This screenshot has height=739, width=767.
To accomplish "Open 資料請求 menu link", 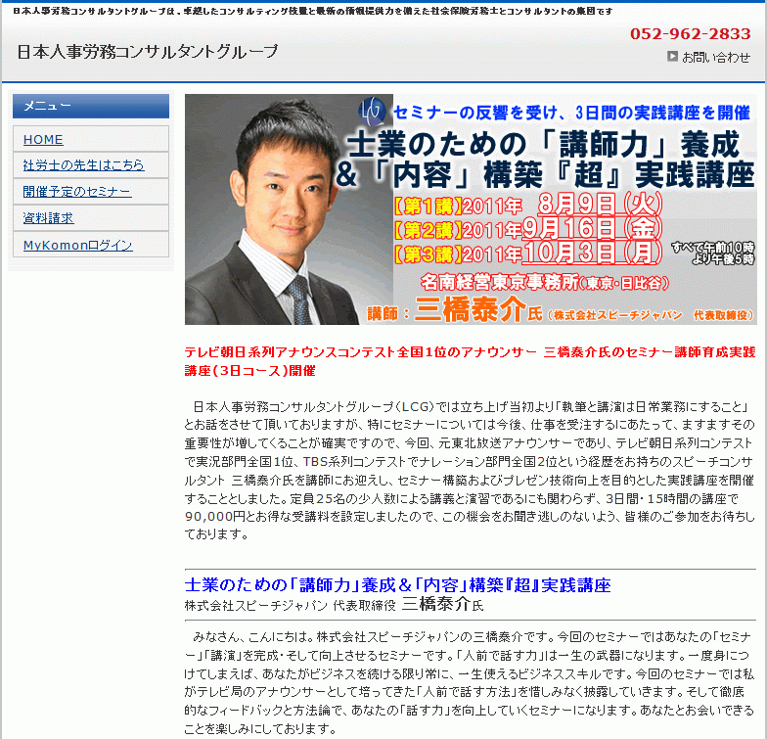I will pyautogui.click(x=48, y=217).
